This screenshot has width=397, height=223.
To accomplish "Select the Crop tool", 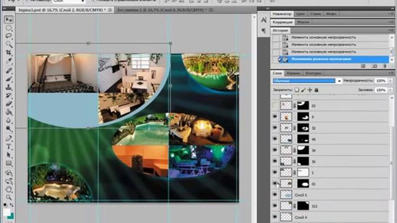I will [x=9, y=53].
